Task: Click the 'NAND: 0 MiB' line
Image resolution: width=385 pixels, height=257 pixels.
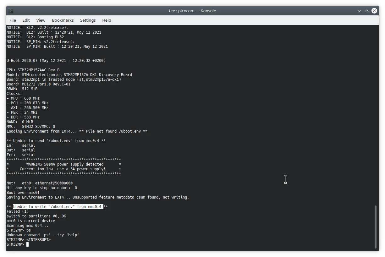Action: 20,122
